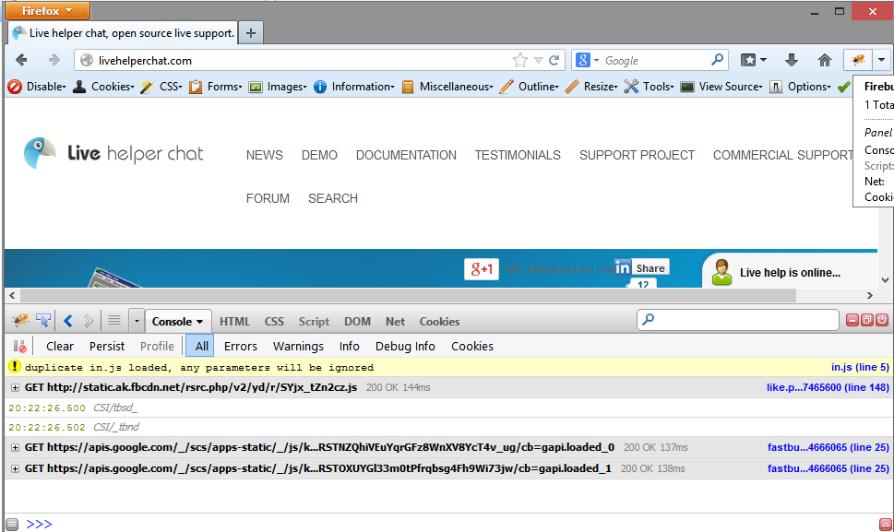The image size is (894, 532).
Task: Open dropdown next to command line icon
Action: [x=137, y=321]
